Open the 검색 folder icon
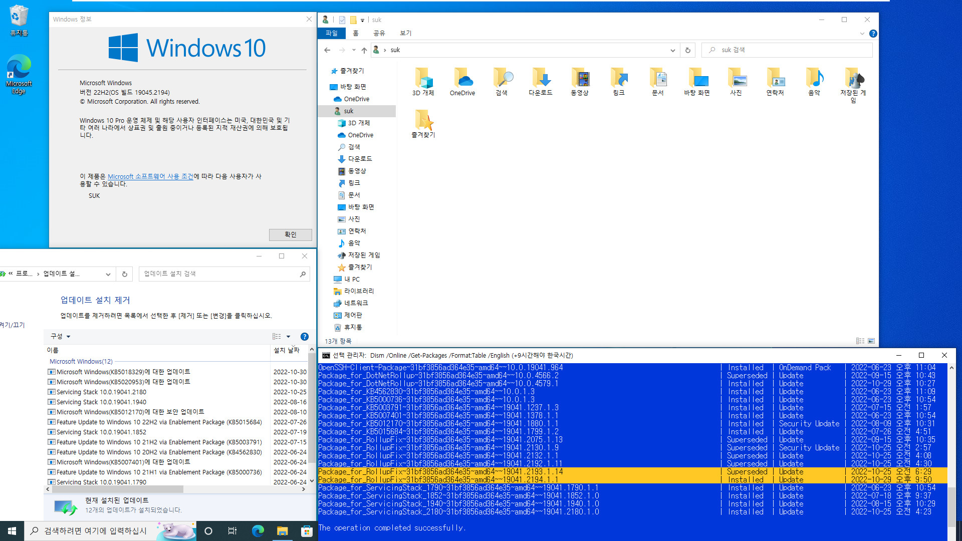 click(501, 82)
